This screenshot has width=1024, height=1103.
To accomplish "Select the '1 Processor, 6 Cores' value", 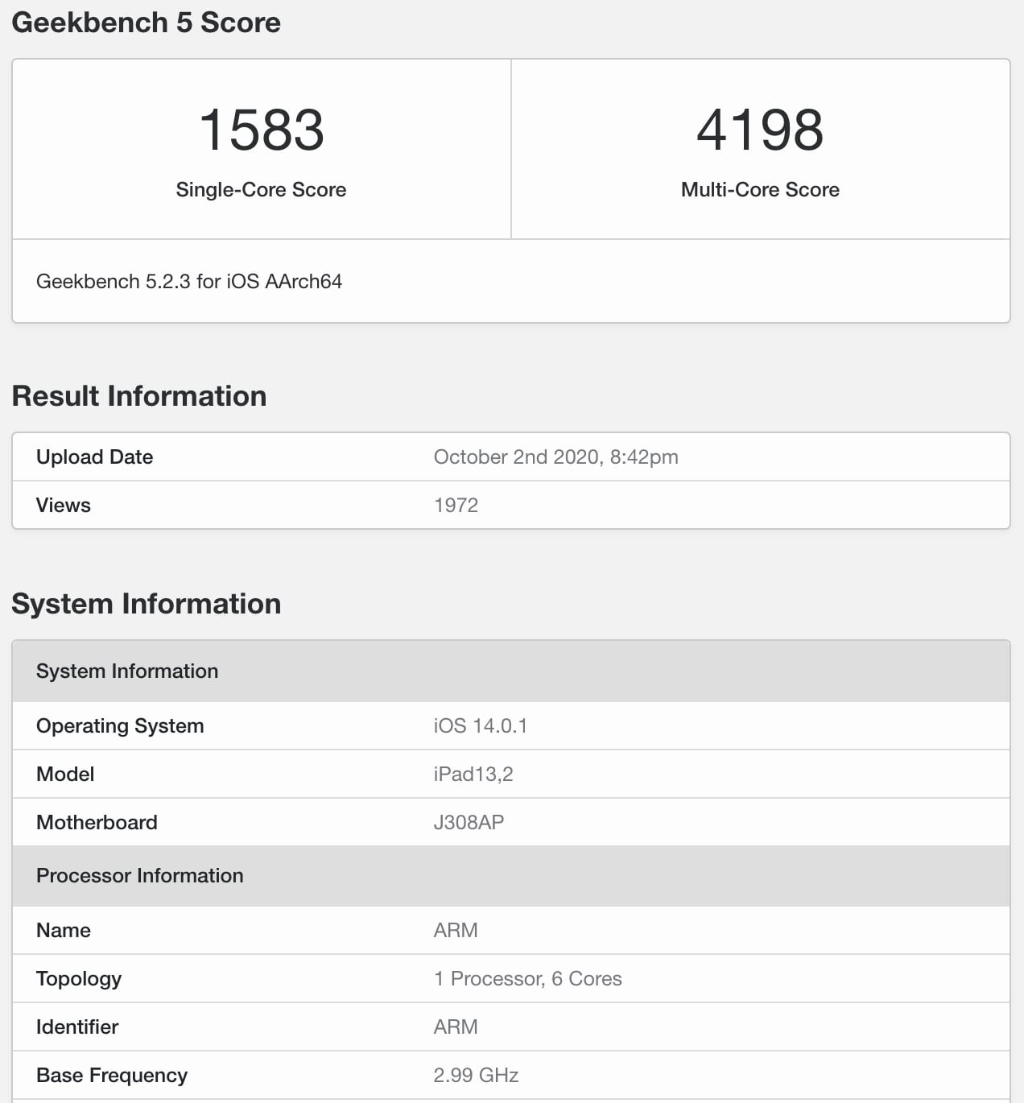I will tap(527, 978).
